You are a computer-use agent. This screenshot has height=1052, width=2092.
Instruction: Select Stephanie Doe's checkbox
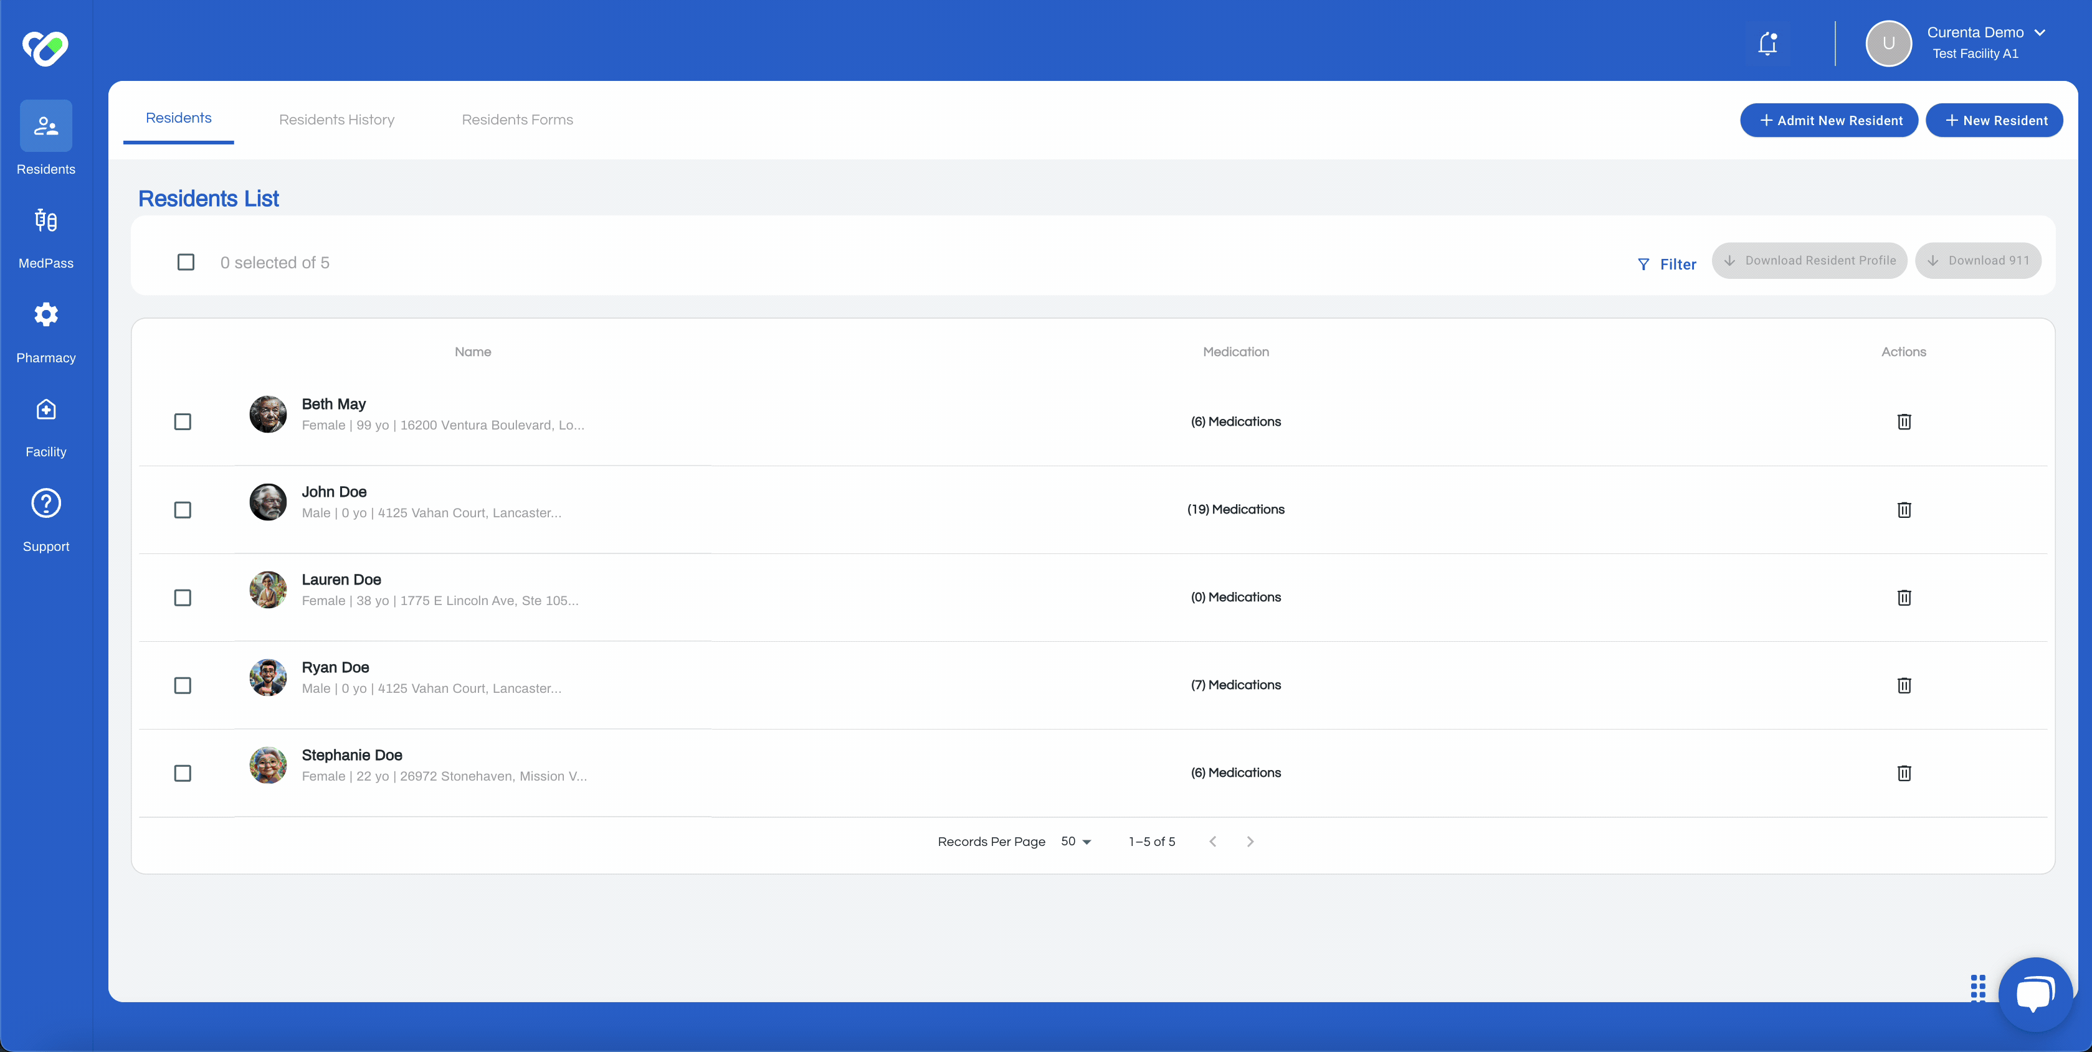[x=183, y=773]
